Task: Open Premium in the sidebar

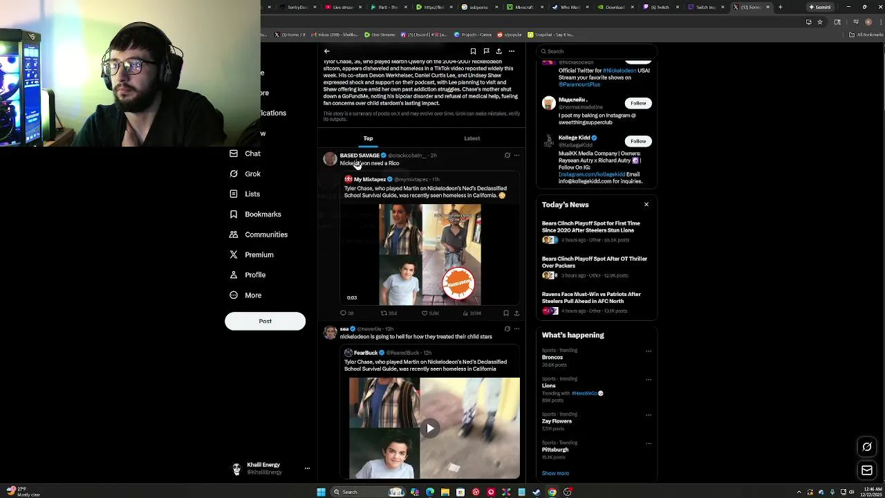Action: tap(252, 255)
